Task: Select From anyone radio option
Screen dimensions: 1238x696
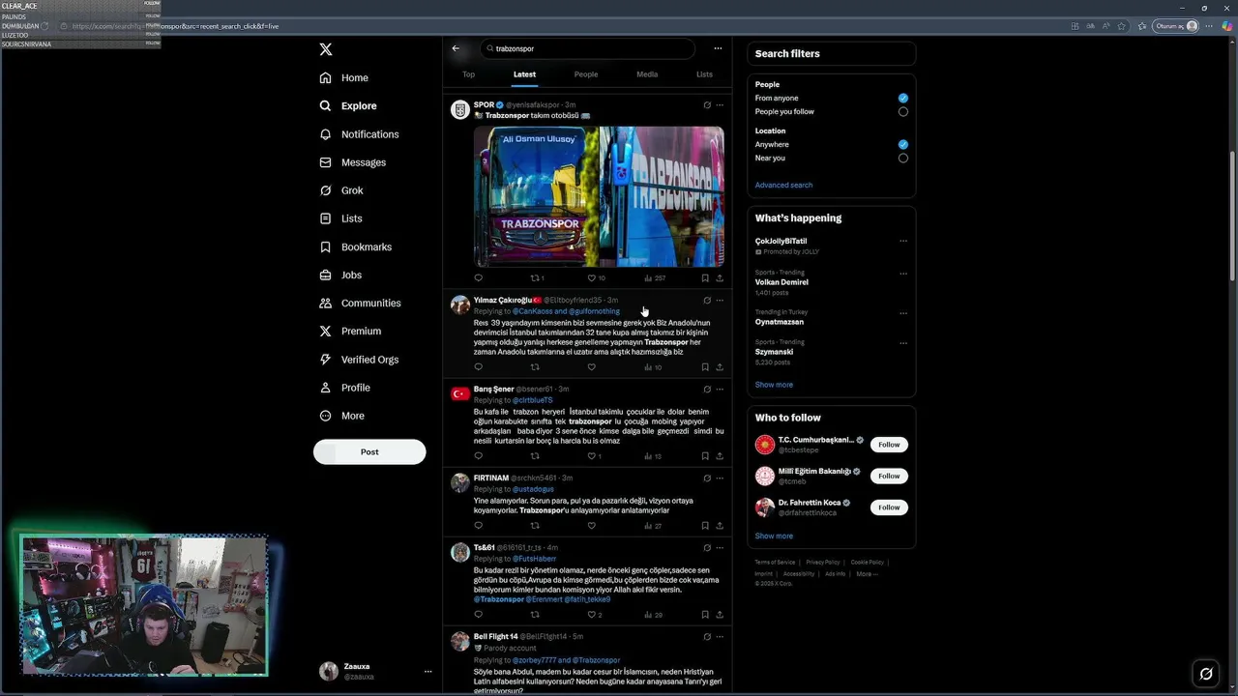Action: [x=902, y=98]
